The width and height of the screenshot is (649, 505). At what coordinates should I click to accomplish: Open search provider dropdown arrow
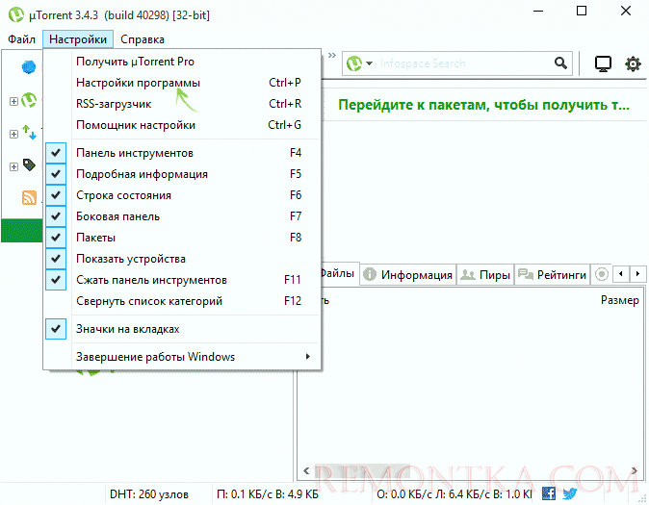coord(369,63)
